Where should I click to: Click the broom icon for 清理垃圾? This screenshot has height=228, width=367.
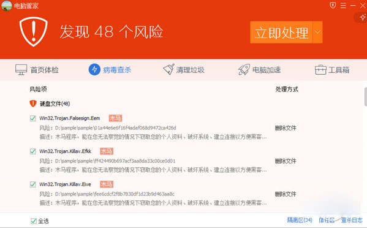(x=168, y=69)
